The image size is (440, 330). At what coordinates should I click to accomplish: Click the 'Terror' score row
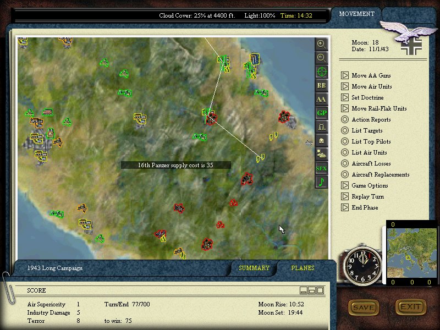tap(53, 321)
